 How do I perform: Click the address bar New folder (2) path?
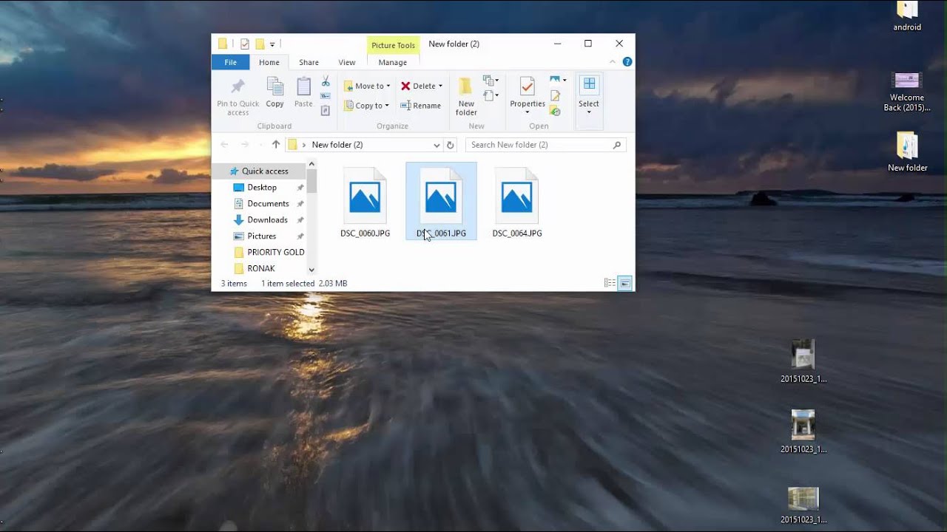coord(337,145)
